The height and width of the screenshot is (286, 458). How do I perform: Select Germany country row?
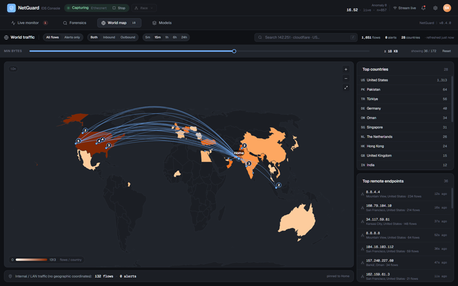pos(404,109)
